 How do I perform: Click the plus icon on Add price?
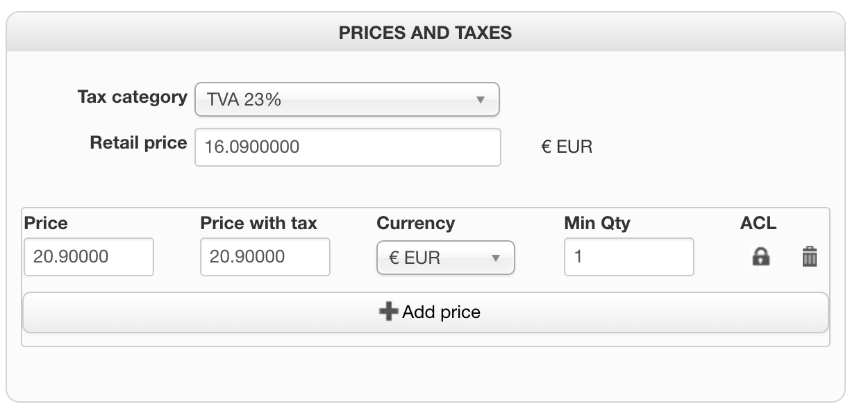click(x=388, y=312)
